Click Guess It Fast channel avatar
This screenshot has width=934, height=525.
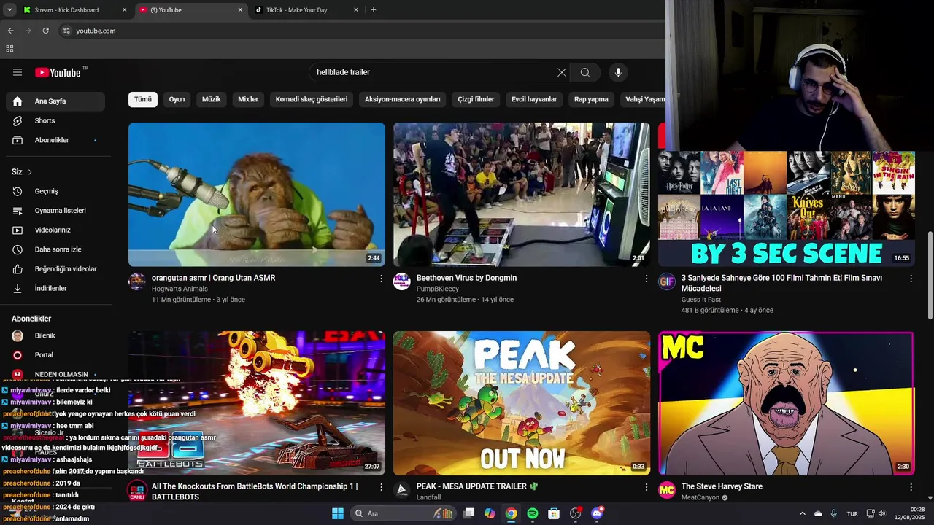click(667, 281)
